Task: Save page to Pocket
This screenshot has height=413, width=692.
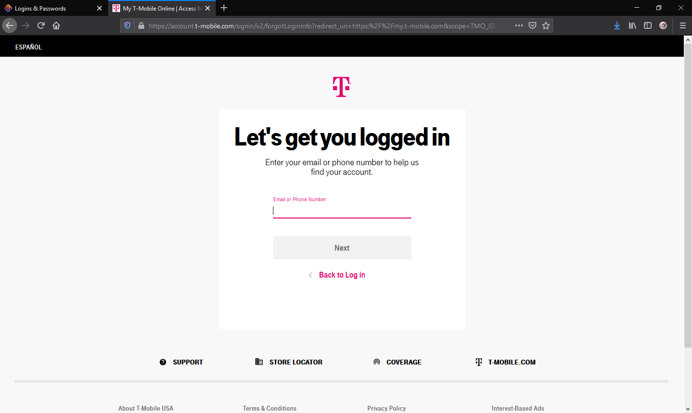Action: pos(532,25)
